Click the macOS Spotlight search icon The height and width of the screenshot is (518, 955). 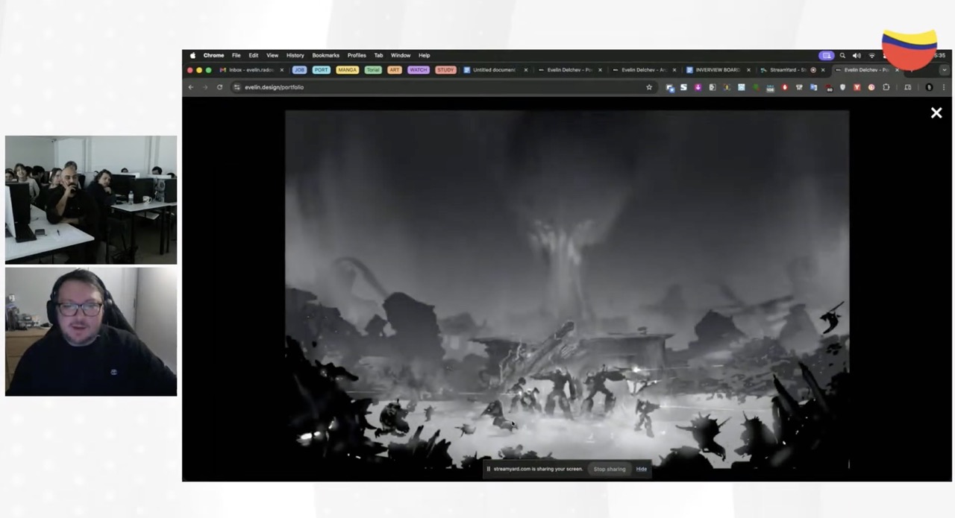pyautogui.click(x=842, y=55)
